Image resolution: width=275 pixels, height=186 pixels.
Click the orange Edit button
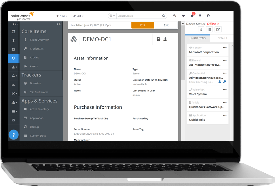(143, 25)
